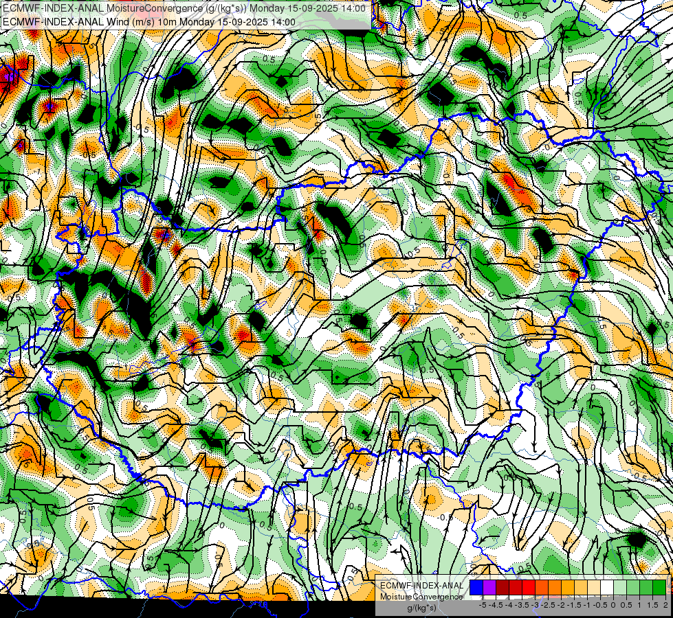Viewport: 673px width, 618px height.
Task: Click the darkest green swatch between 1.5 and 2
Action: [x=660, y=587]
